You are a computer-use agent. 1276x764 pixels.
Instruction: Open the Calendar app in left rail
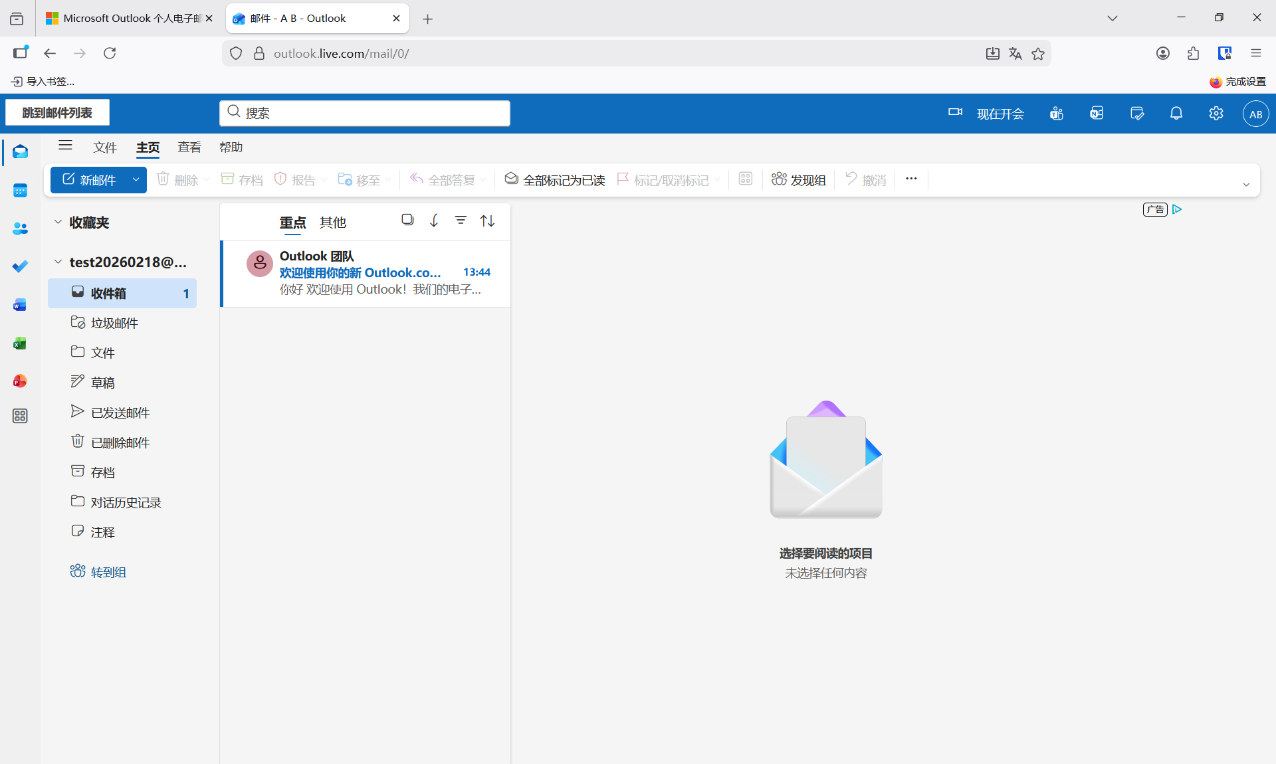(x=20, y=191)
